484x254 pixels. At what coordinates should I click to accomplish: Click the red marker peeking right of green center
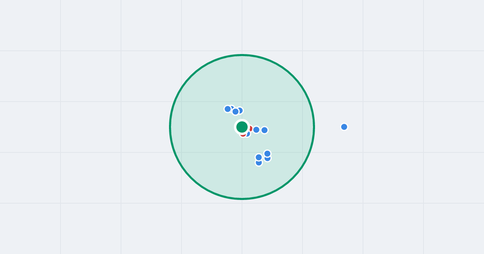click(250, 129)
